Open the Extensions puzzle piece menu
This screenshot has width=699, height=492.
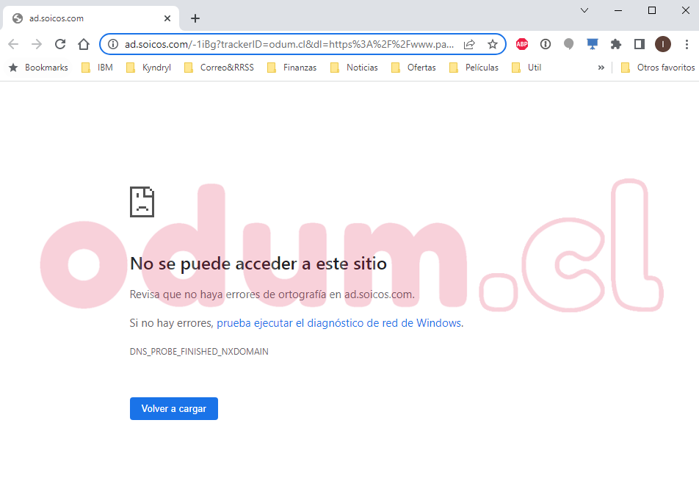[x=616, y=44]
